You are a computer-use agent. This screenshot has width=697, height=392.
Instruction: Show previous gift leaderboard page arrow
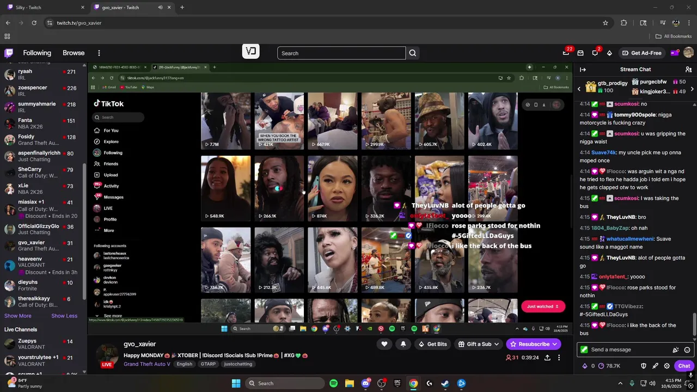579,89
